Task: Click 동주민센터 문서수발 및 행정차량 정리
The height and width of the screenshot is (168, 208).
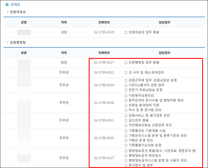Action: point(156,101)
